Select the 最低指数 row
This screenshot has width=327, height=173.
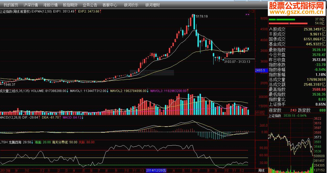297,94
